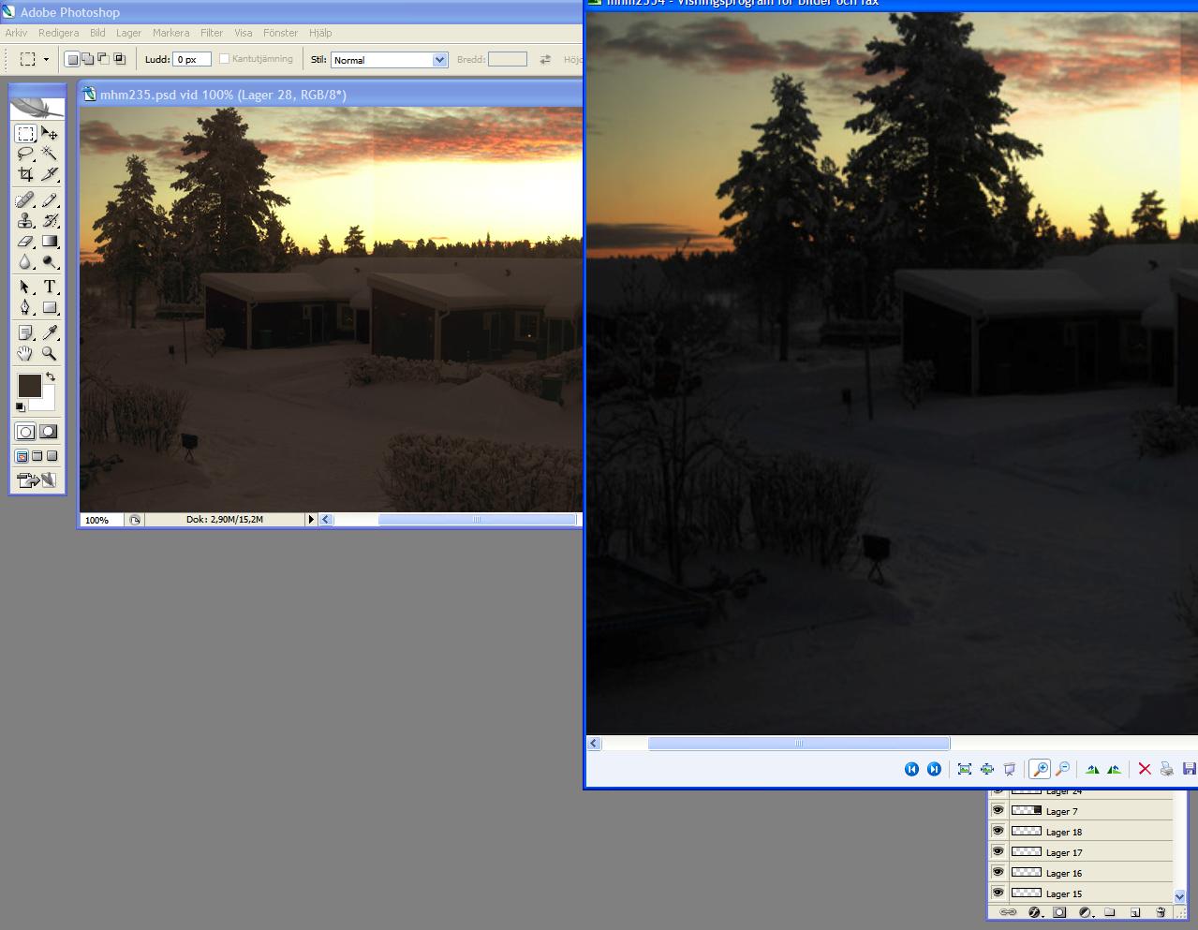Open the Filter menu
This screenshot has height=930, width=1198.
coord(212,33)
